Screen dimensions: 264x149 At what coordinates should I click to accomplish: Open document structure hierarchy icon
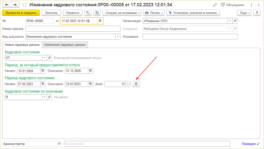point(97,13)
